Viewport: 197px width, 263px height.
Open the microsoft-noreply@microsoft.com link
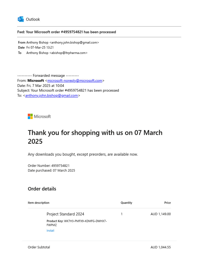click(x=75, y=81)
